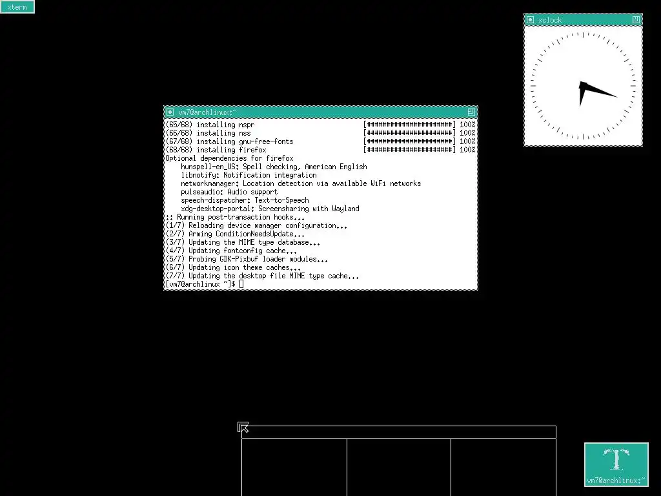Open the iconified vm7@archlinux terminal icon
The height and width of the screenshot is (496, 661).
point(616,464)
